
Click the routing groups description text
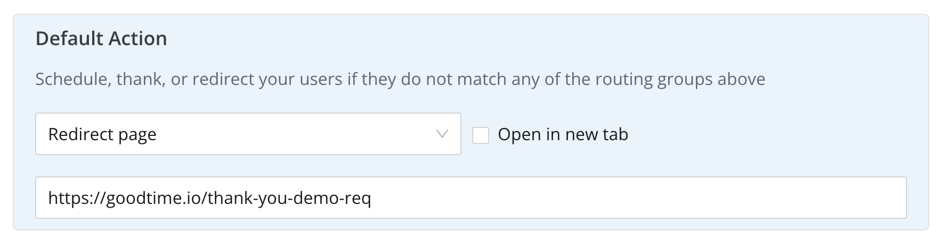tap(400, 80)
